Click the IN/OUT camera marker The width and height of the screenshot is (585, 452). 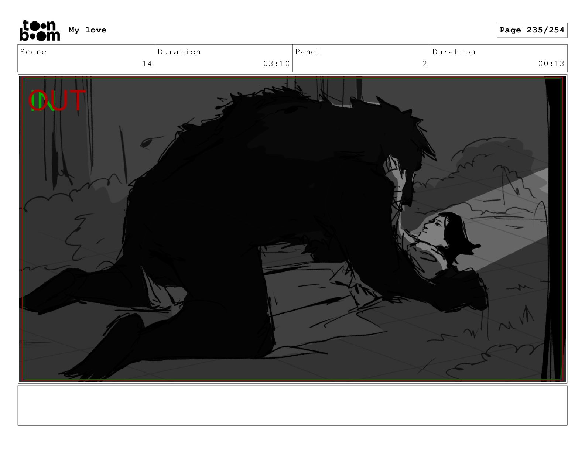point(57,101)
